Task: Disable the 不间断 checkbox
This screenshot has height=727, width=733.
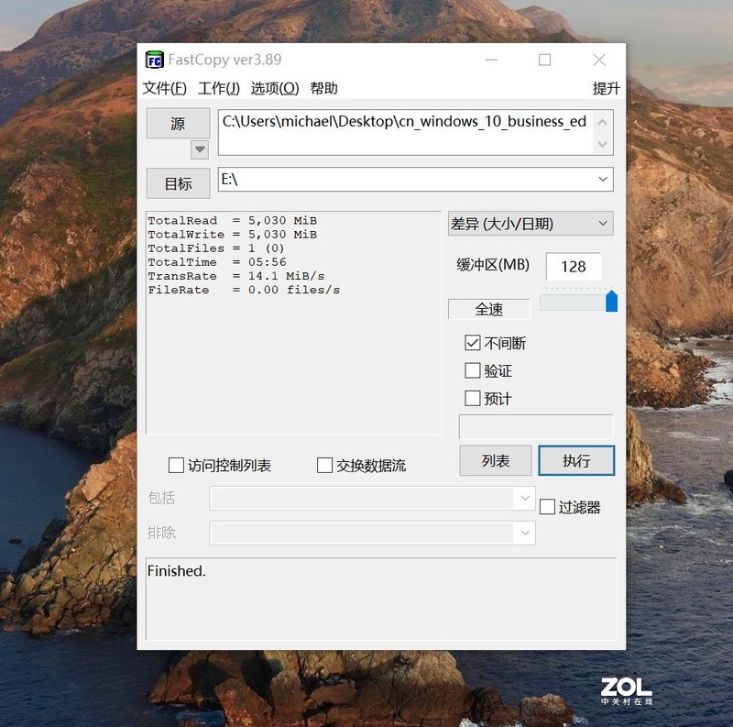Action: pyautogui.click(x=473, y=343)
